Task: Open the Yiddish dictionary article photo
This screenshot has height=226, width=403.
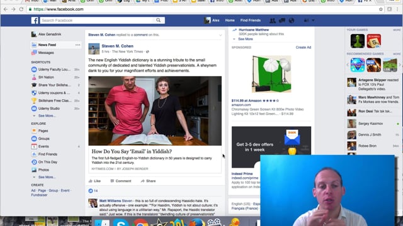Action: coord(155,110)
